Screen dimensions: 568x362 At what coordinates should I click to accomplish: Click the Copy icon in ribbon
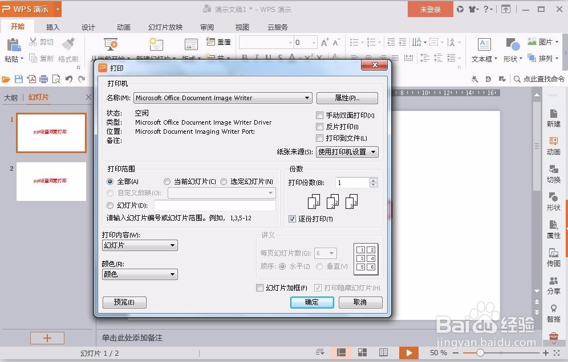(33, 58)
